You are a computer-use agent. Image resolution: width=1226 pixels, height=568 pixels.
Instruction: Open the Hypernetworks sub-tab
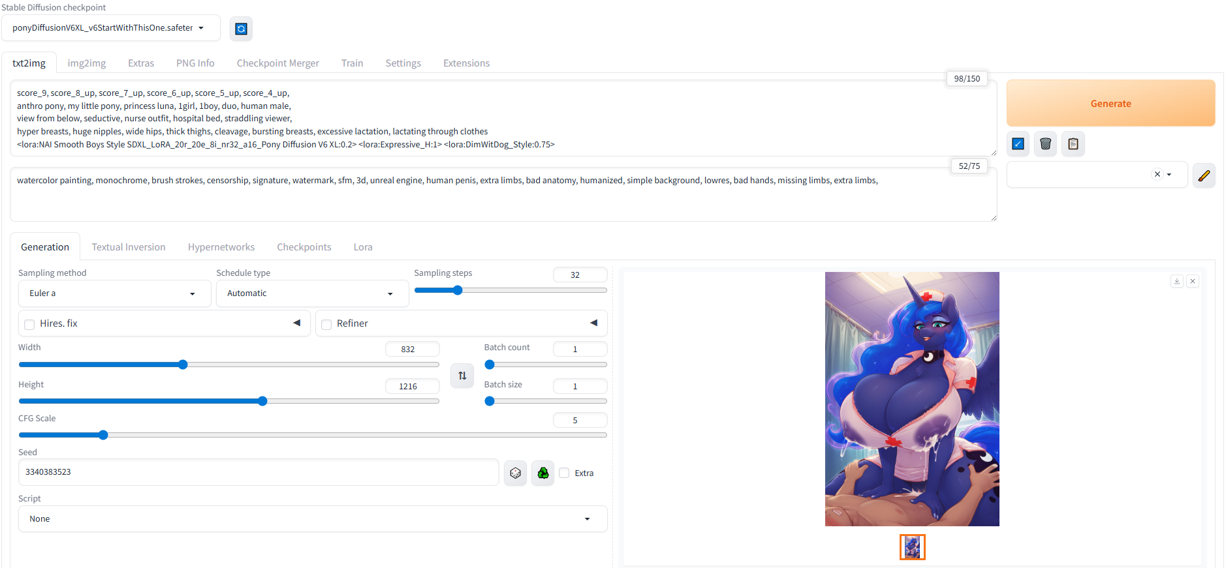click(221, 247)
